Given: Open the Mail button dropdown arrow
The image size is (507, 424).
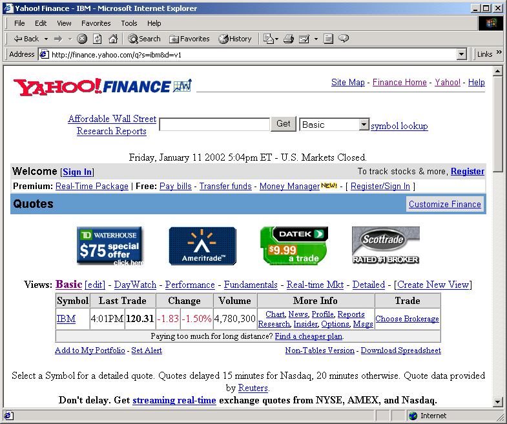Looking at the screenshot, I should [x=276, y=39].
